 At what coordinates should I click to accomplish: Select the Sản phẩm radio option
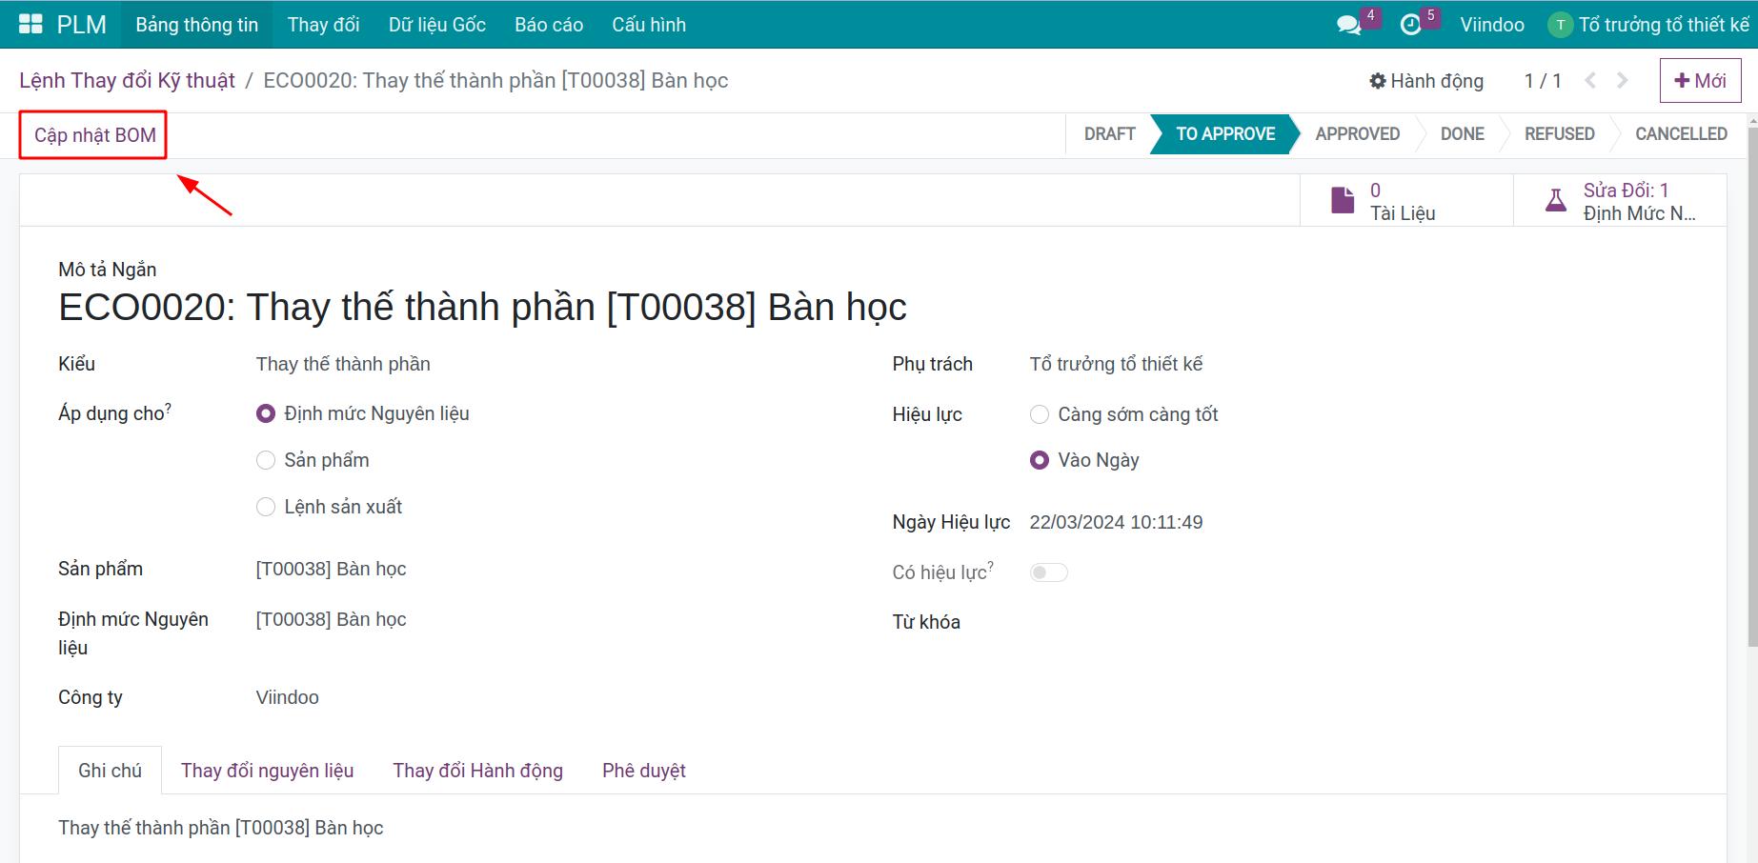click(x=266, y=460)
